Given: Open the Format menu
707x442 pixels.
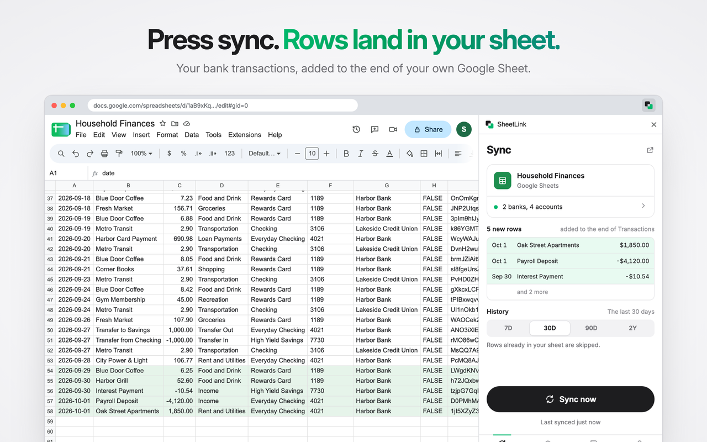Looking at the screenshot, I should (167, 135).
